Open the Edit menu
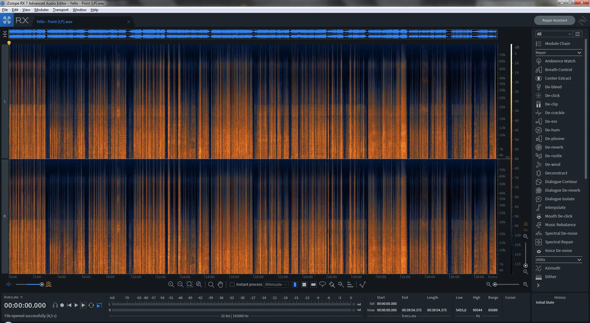Image resolution: width=590 pixels, height=323 pixels. click(15, 10)
